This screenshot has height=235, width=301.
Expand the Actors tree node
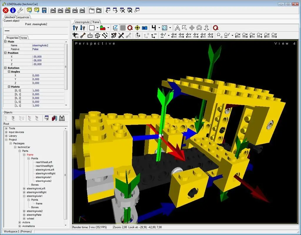pyautogui.click(x=20, y=222)
